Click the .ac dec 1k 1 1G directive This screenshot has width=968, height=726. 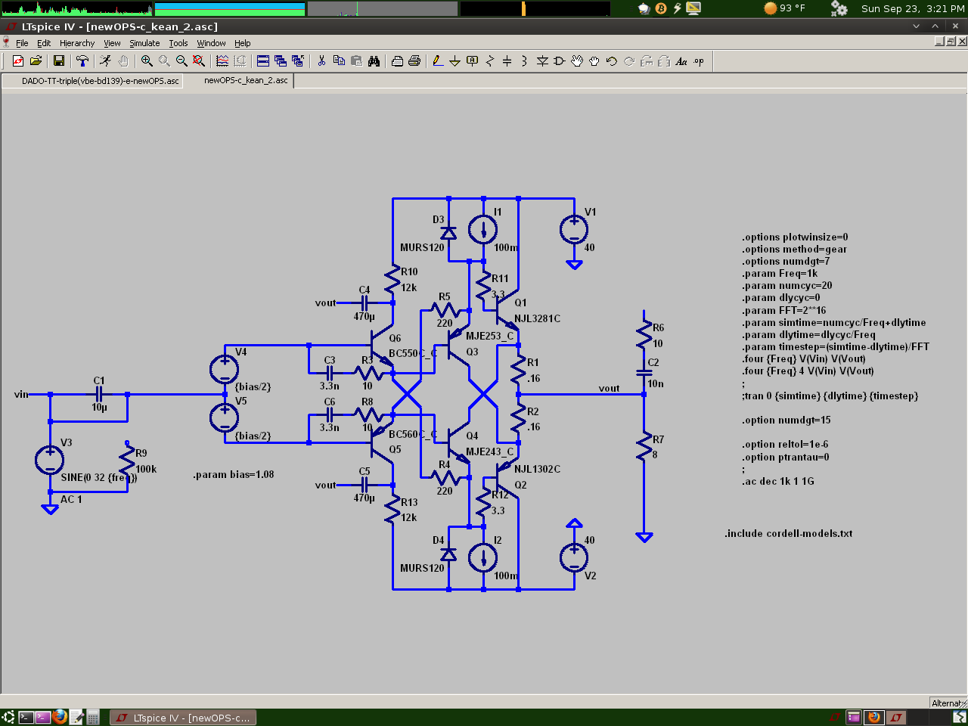coord(778,481)
